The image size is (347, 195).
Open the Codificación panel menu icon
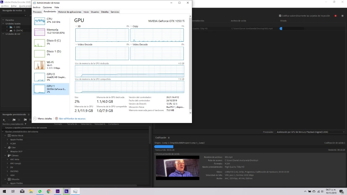coord(169,138)
